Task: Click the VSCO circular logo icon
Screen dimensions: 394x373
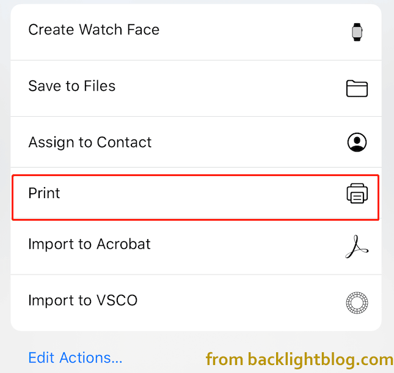Action: click(357, 302)
